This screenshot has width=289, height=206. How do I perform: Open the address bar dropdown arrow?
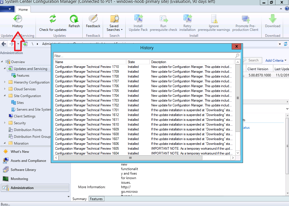click(280, 44)
